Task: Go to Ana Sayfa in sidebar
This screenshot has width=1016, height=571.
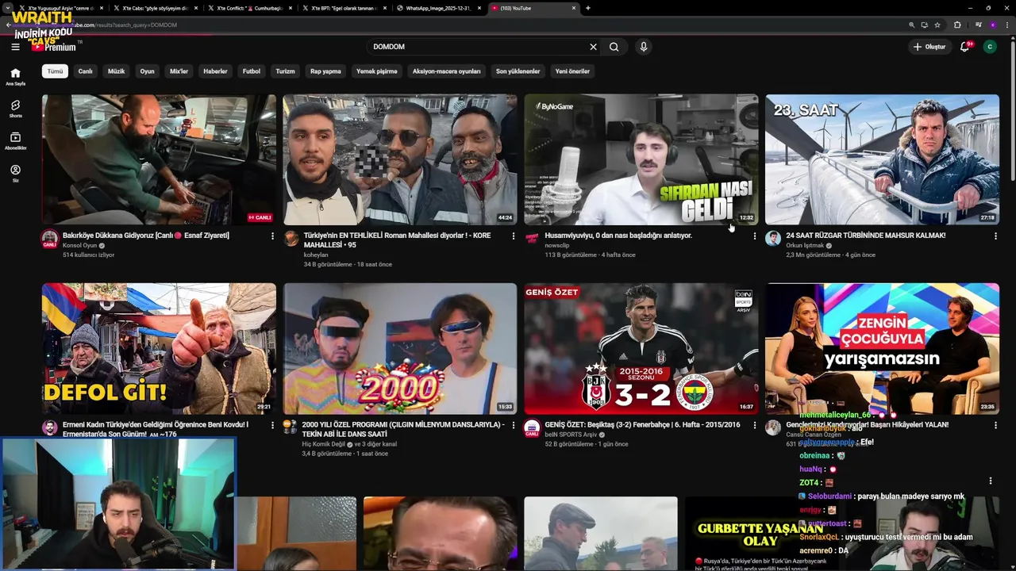Action: 15,77
